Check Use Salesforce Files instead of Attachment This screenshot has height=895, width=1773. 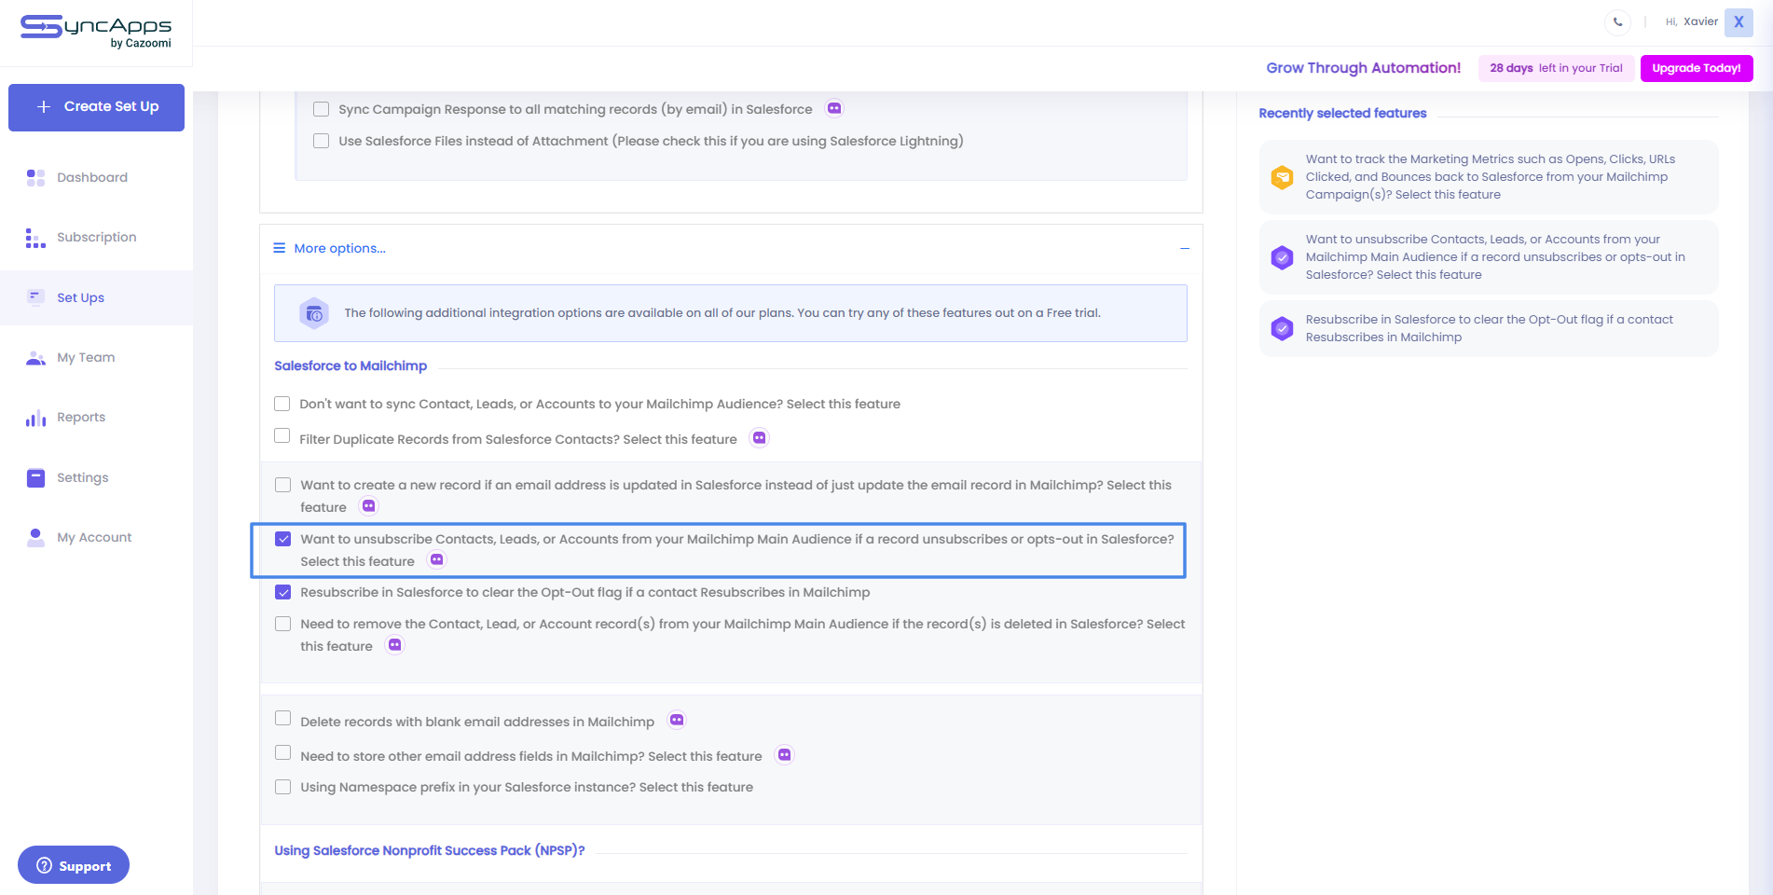pyautogui.click(x=321, y=141)
